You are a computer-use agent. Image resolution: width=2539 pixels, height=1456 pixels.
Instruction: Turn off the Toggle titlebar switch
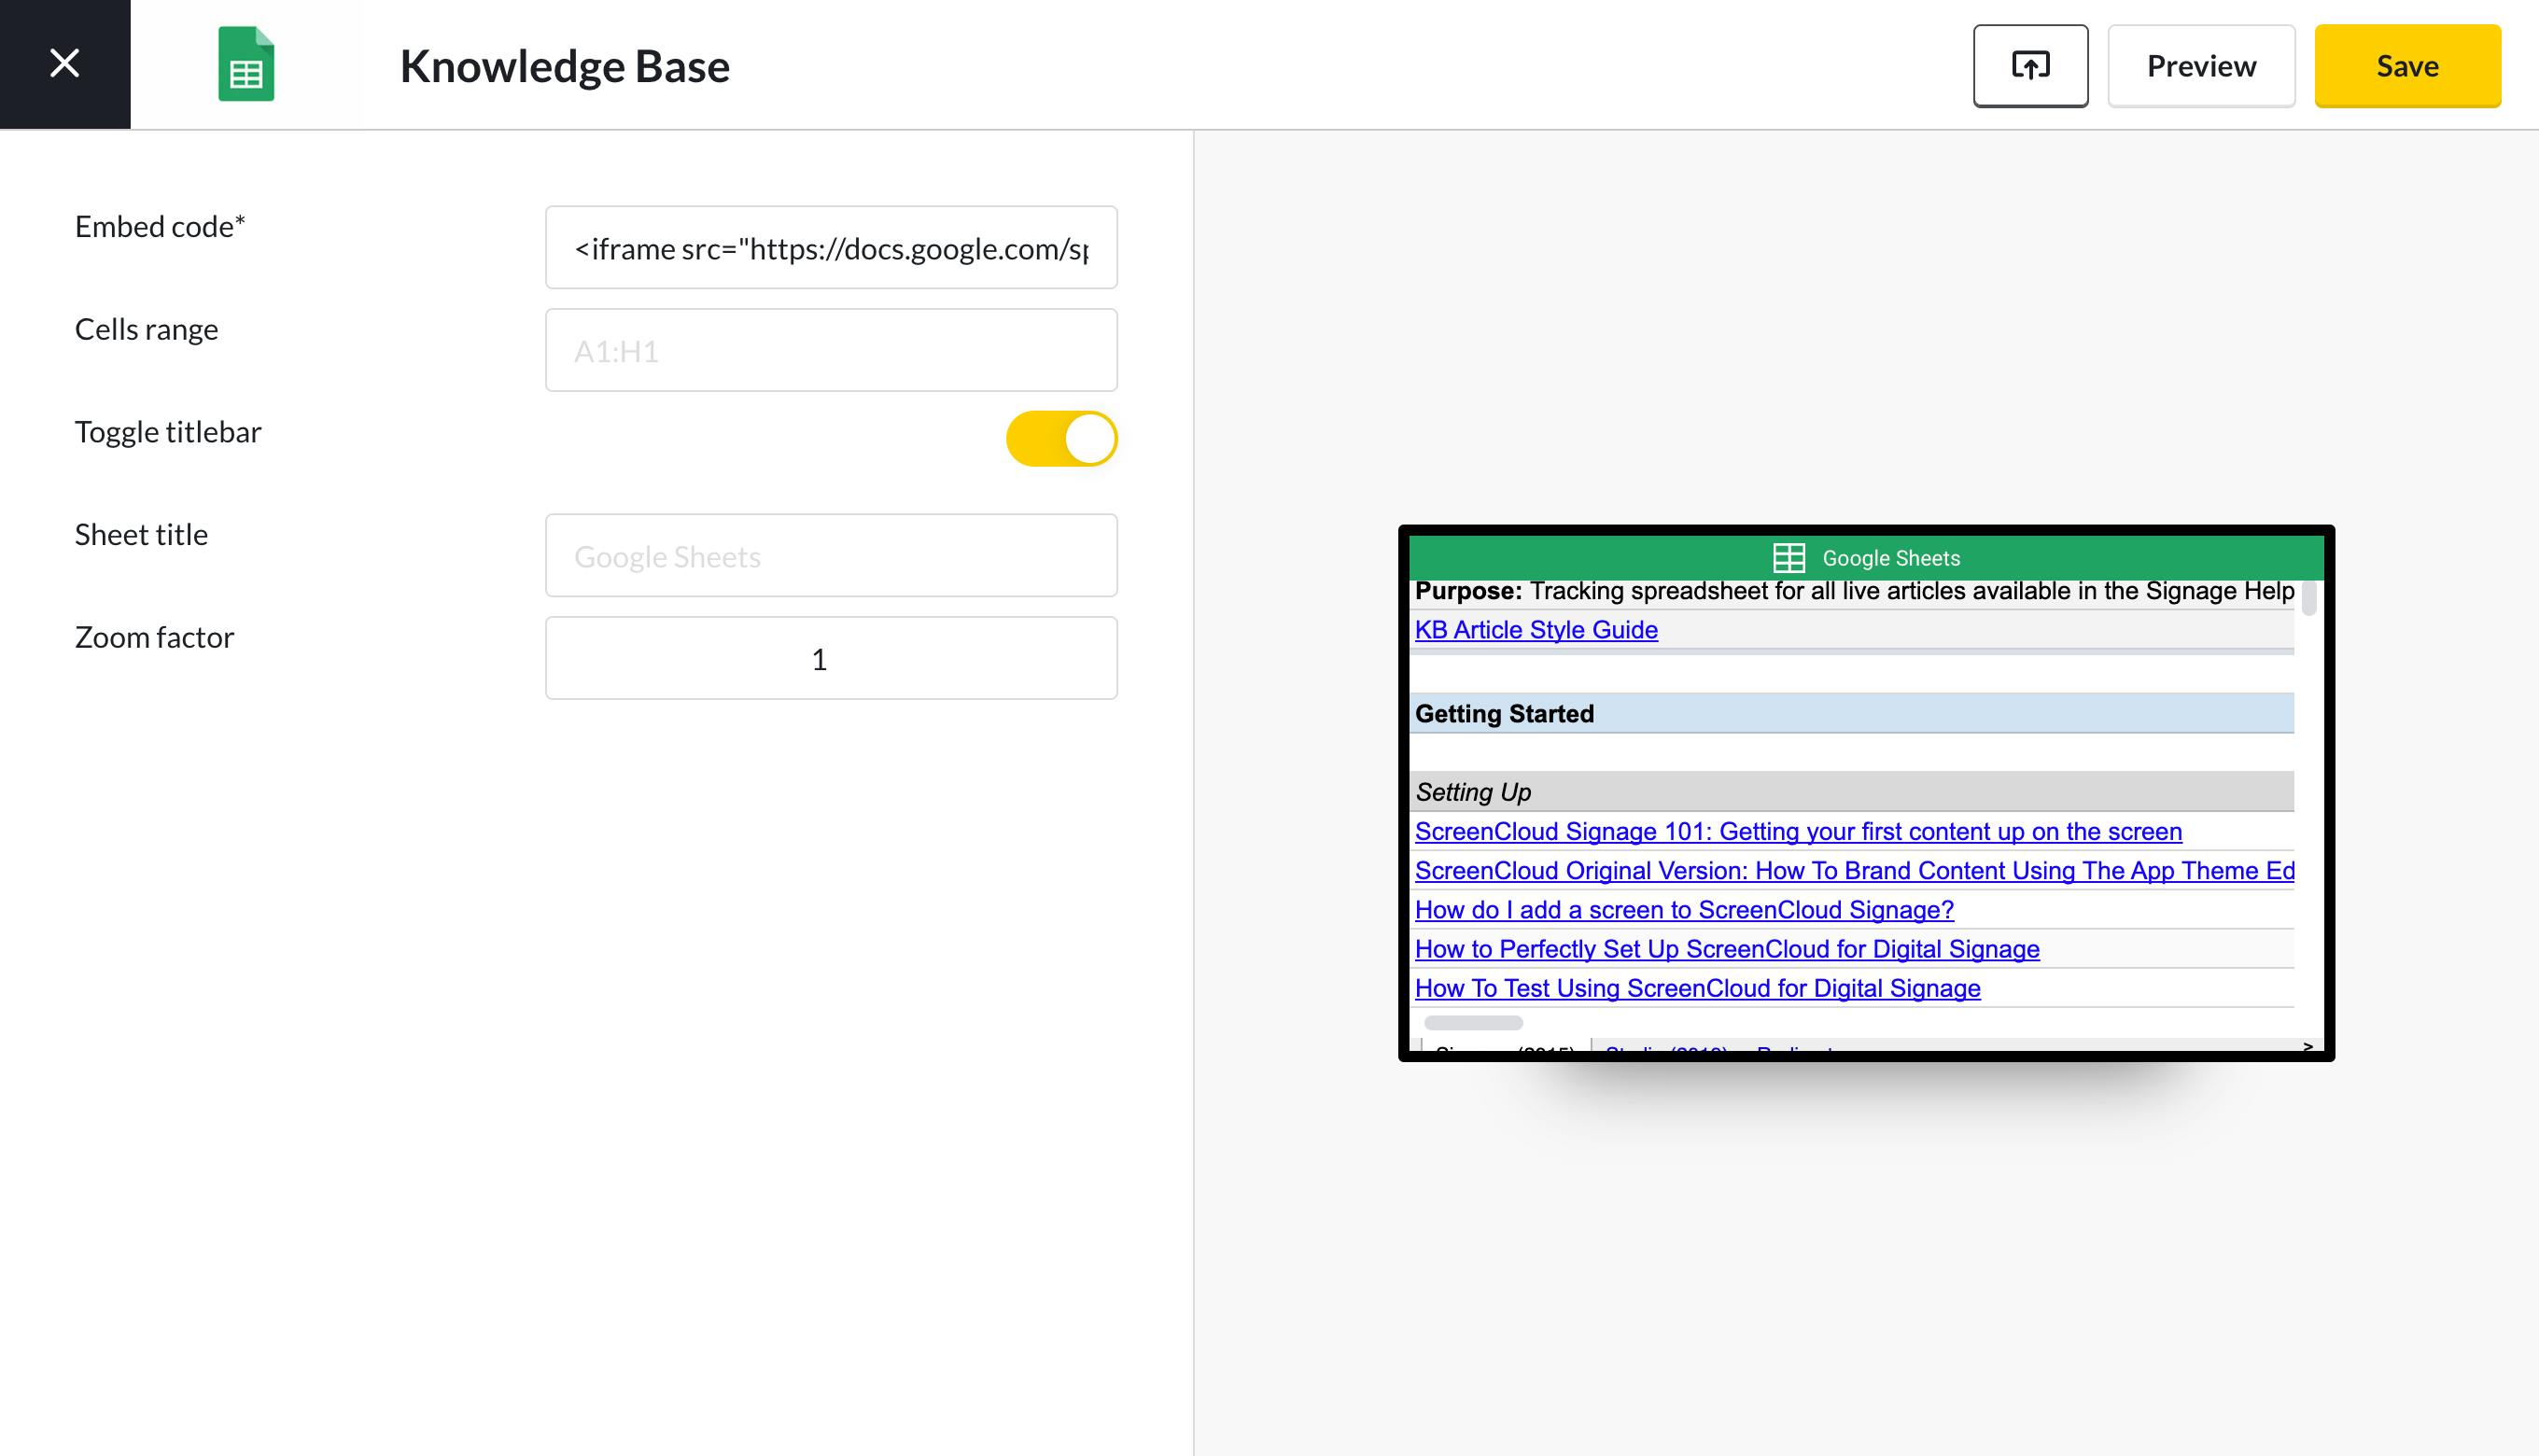[1061, 439]
